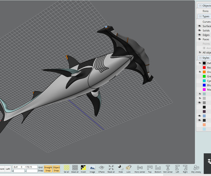Toggle visibility eye for Edges
This screenshot has height=176, width=211.
click(x=199, y=35)
